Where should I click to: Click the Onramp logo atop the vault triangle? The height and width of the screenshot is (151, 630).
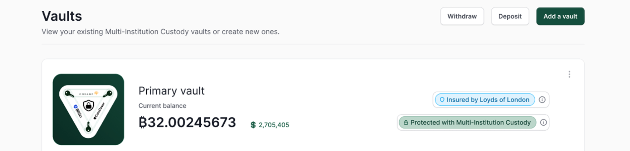coord(88,94)
